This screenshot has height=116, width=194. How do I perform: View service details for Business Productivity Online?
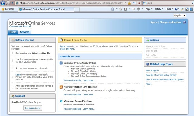tap(72, 80)
